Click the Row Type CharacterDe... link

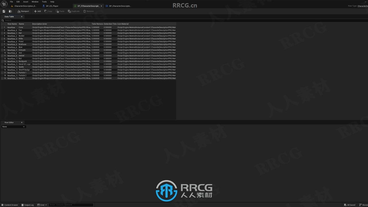coord(363,6)
